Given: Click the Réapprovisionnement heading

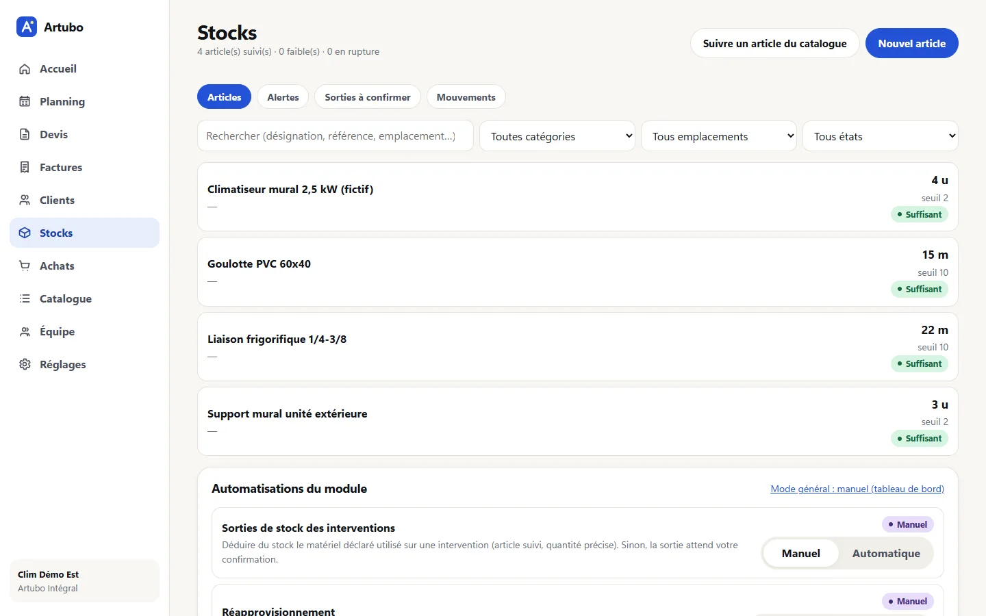Looking at the screenshot, I should point(278,611).
